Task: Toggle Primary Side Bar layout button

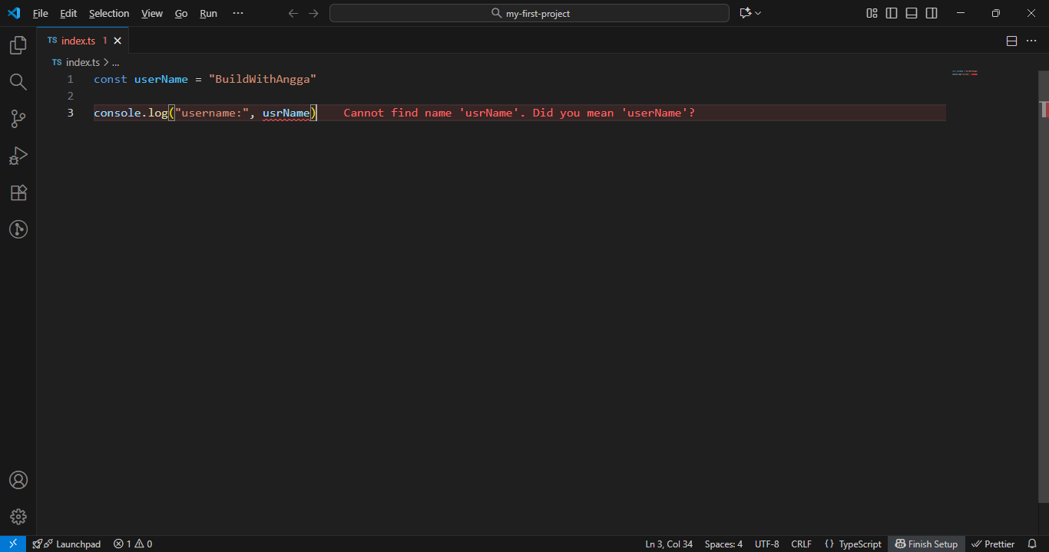Action: 892,13
